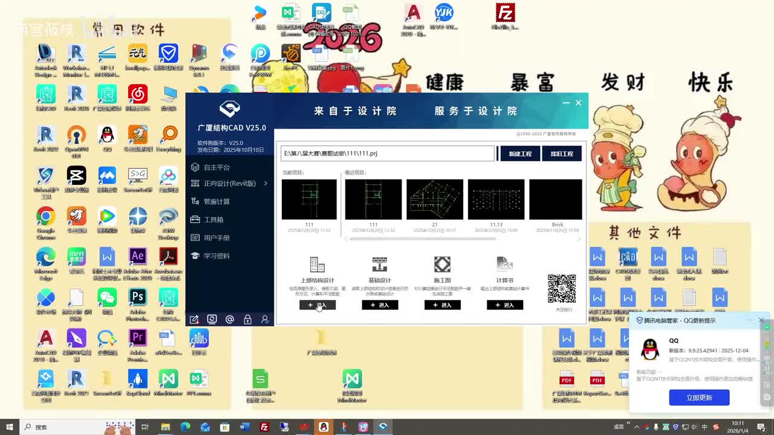
Task: Open recent project thumbnail named 21
Action: (435, 199)
